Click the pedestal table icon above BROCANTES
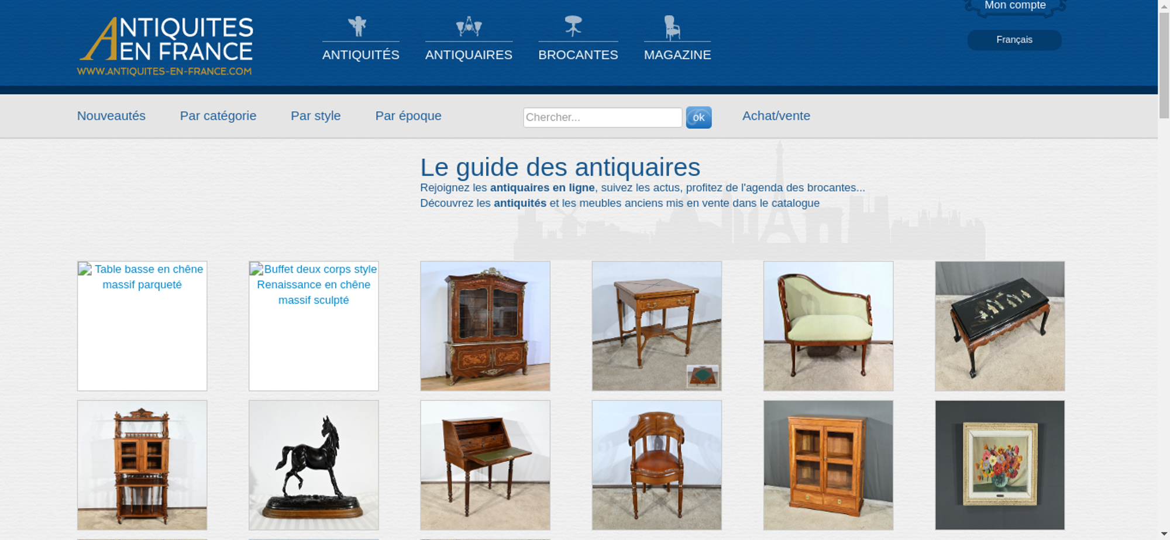The width and height of the screenshot is (1170, 540). (573, 26)
